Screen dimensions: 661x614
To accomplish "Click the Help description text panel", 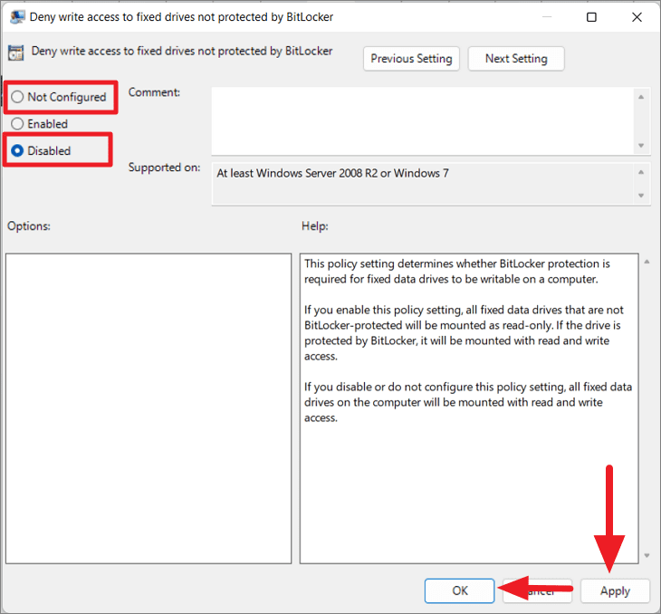I will pos(469,408).
